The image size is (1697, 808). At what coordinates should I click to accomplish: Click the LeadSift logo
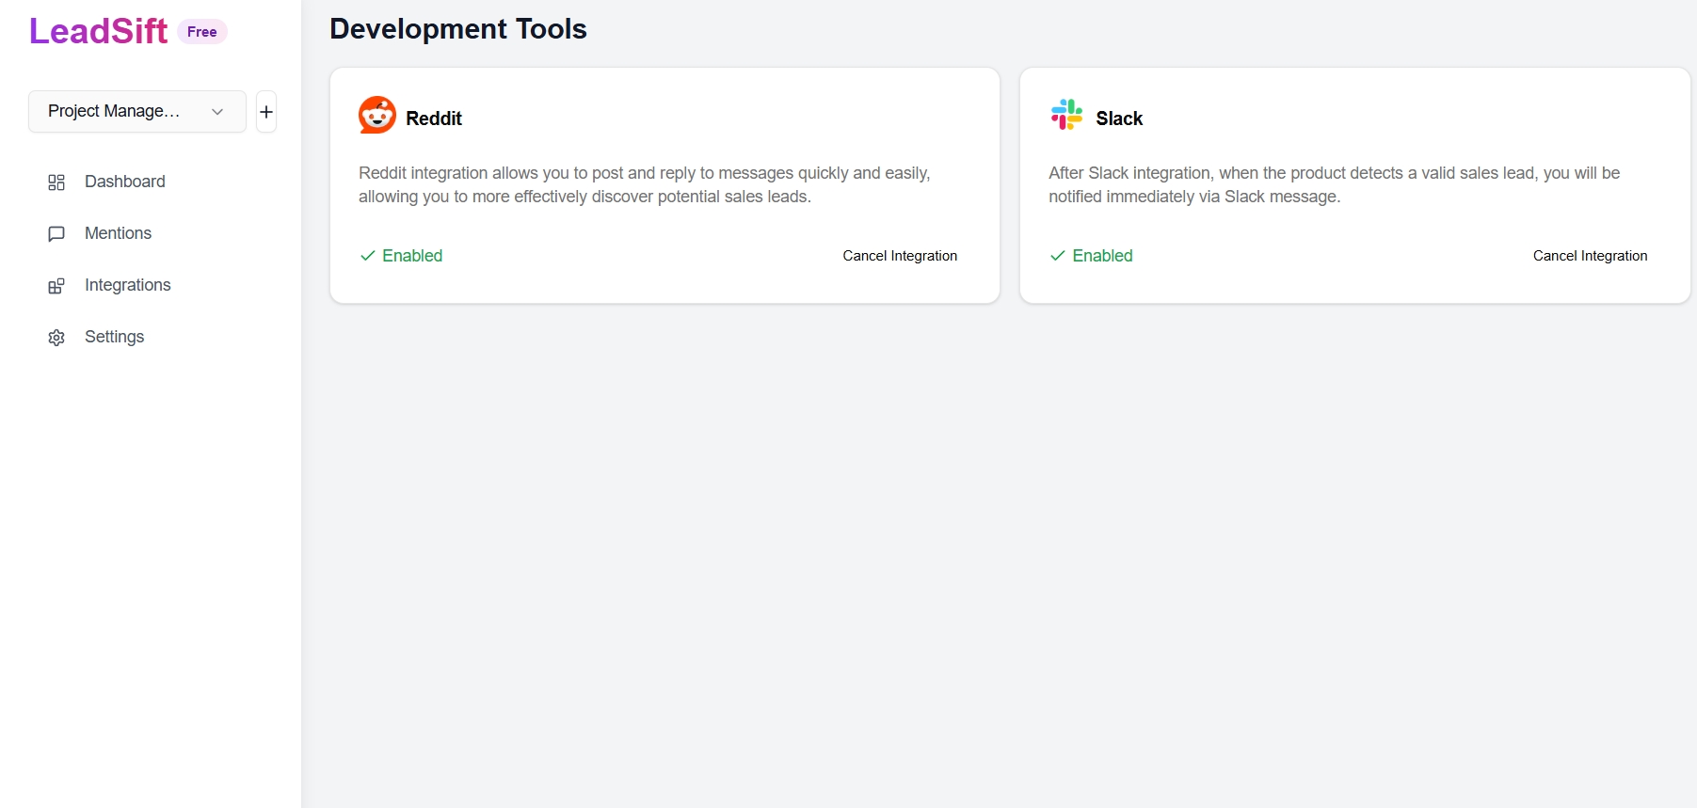(x=98, y=31)
